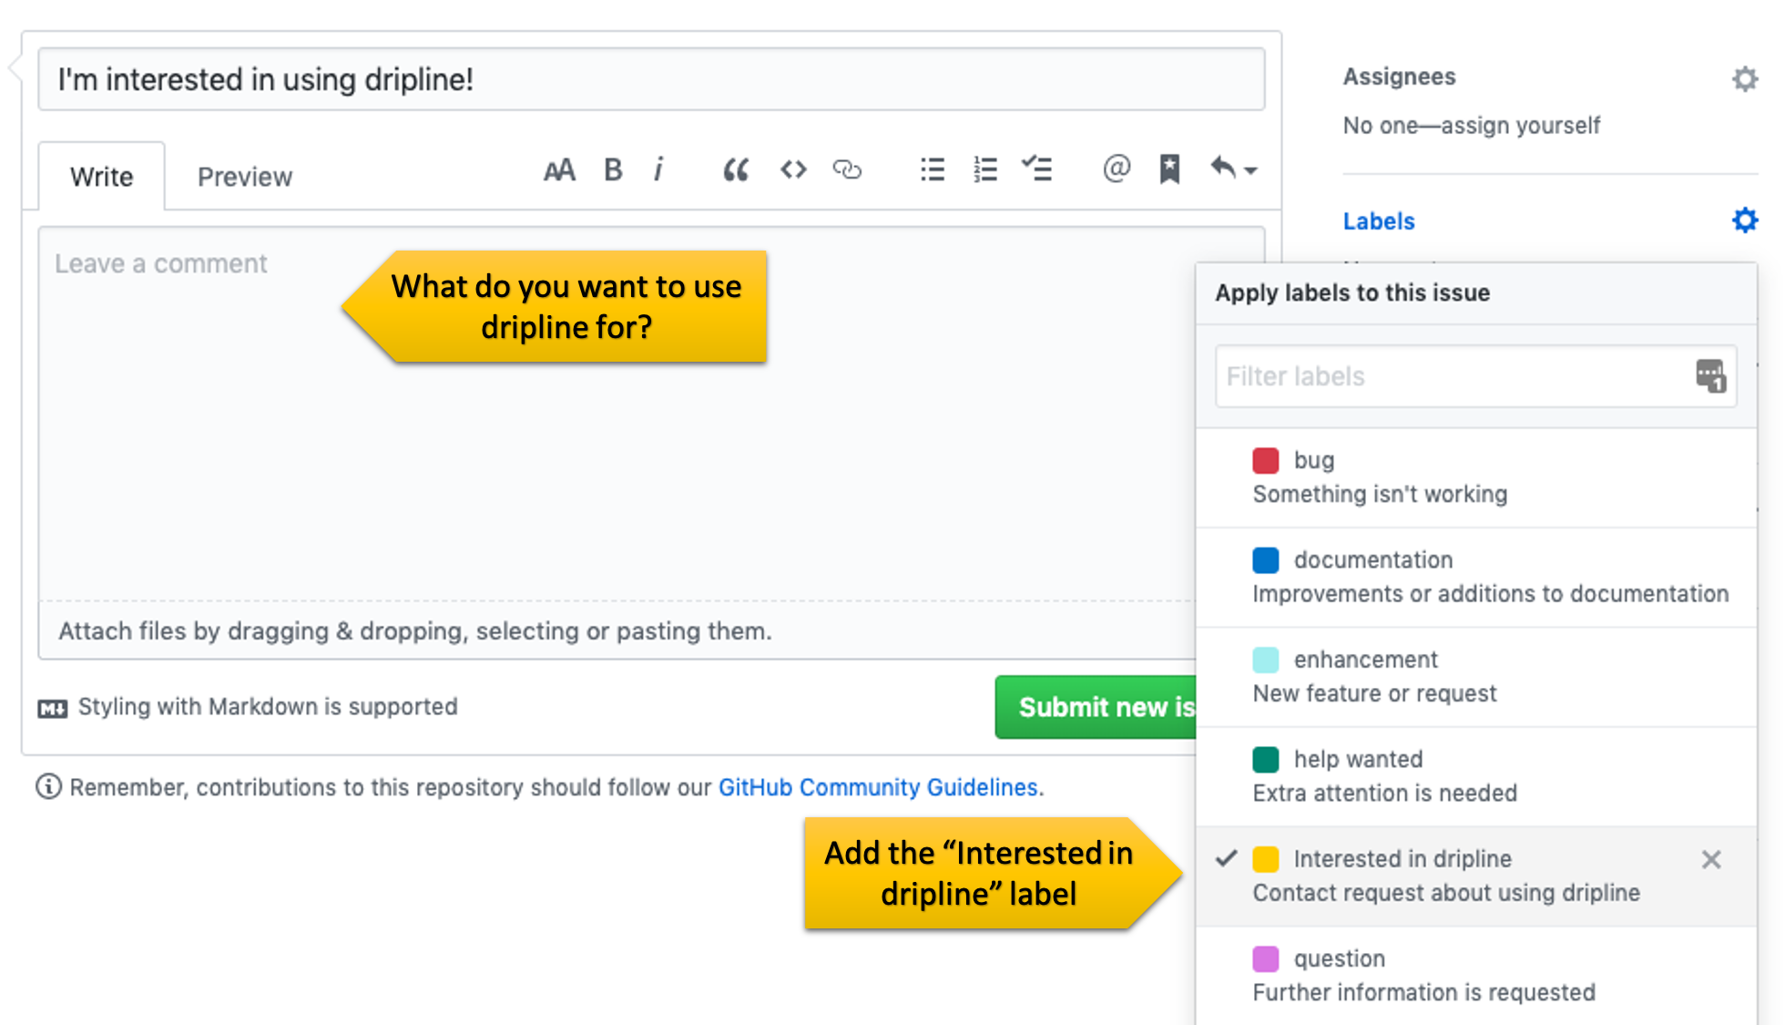Switch to the Write tab
This screenshot has width=1785, height=1025.
pos(102,177)
